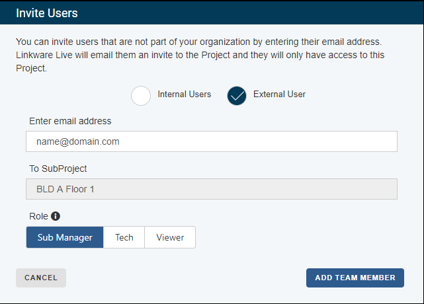Click the description's first line about inviting users
This screenshot has width=424, height=304.
pos(198,42)
